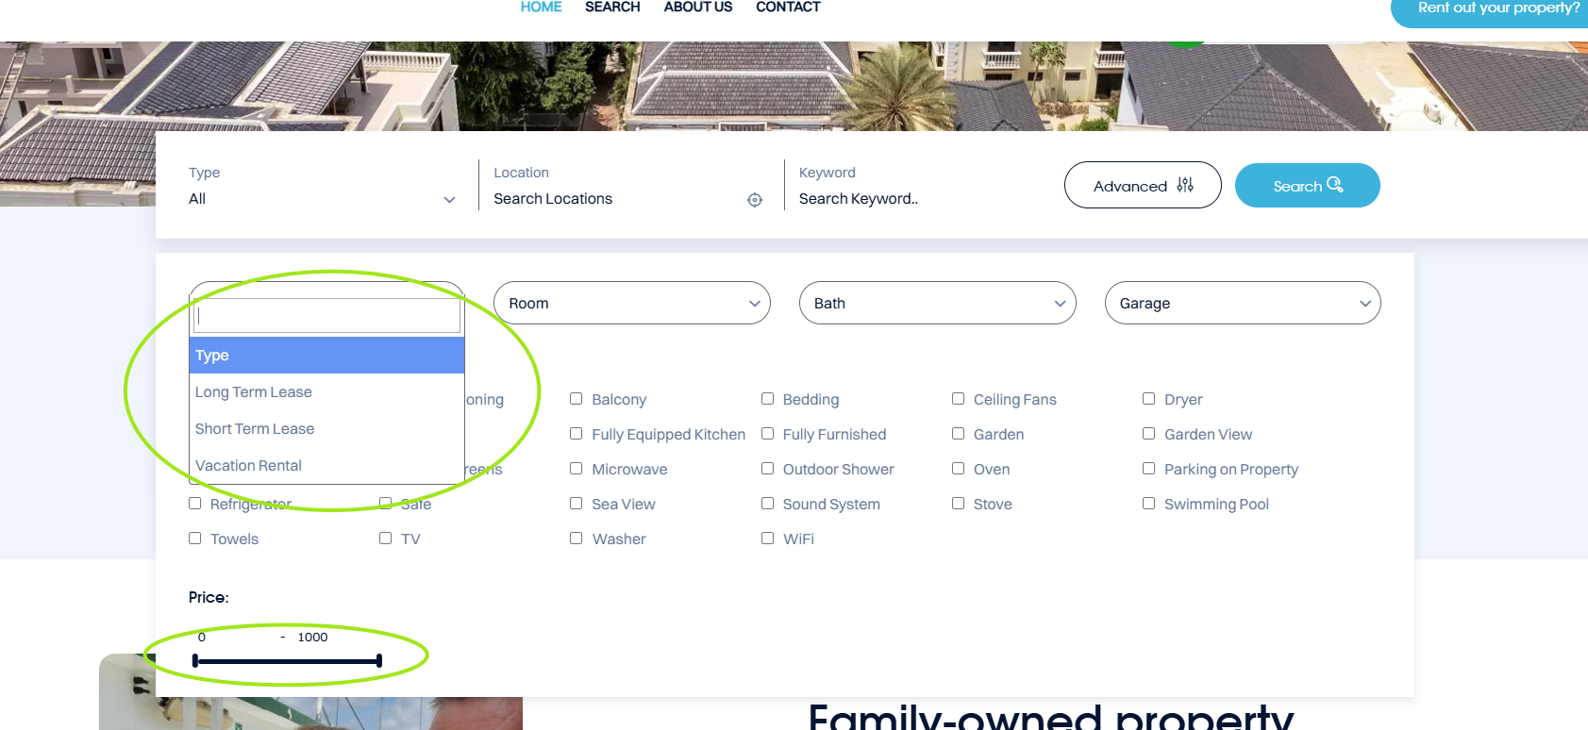Choose Vacation Rental from list

click(x=248, y=466)
